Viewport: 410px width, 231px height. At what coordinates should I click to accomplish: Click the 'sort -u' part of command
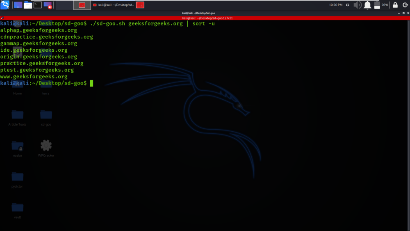(203, 23)
